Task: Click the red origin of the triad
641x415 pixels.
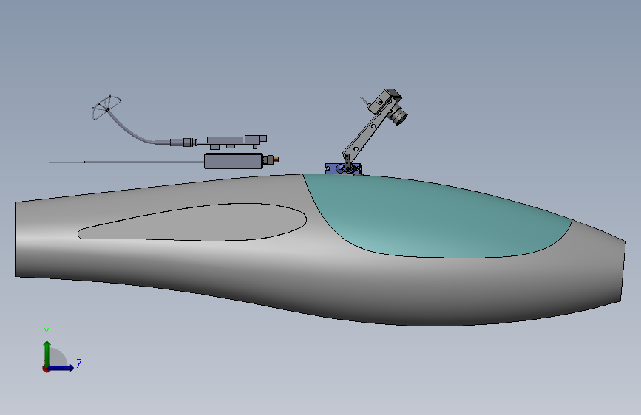Action: [x=46, y=368]
